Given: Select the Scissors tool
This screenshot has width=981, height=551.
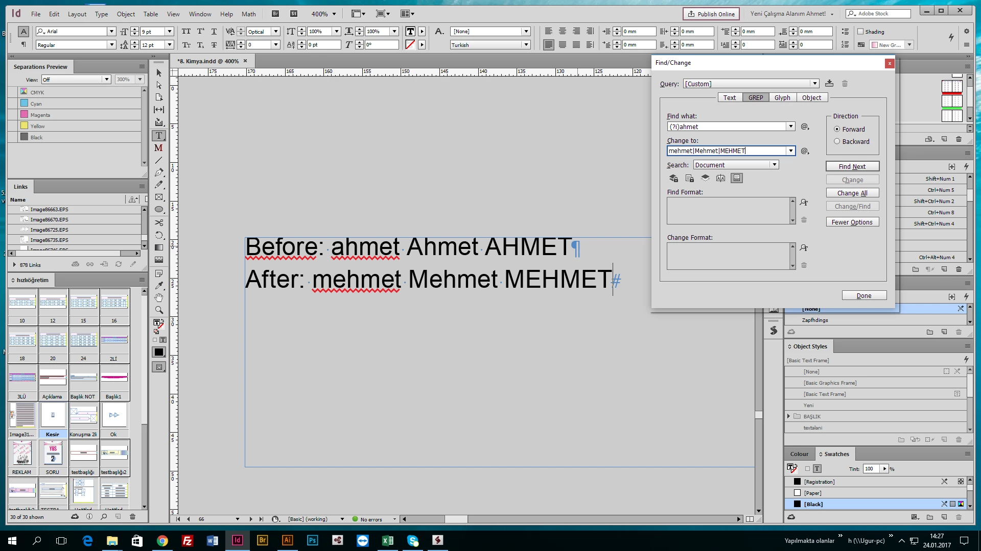Looking at the screenshot, I should click(x=159, y=222).
